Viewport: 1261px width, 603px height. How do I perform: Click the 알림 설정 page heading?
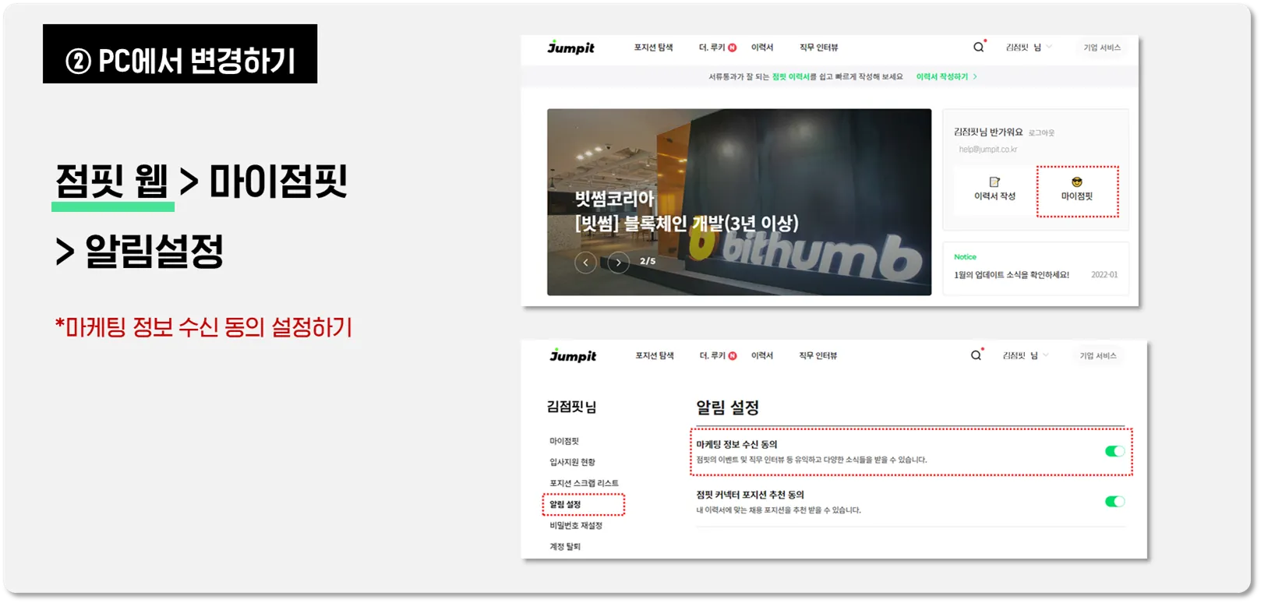click(727, 407)
